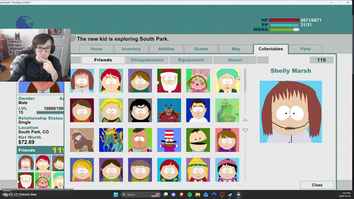Image resolution: width=354 pixels, height=199 pixels.
Task: Show the Friends collectables sub-tab
Action: point(103,60)
